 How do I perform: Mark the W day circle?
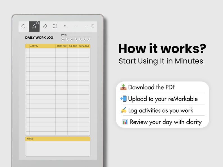[x=72, y=39]
